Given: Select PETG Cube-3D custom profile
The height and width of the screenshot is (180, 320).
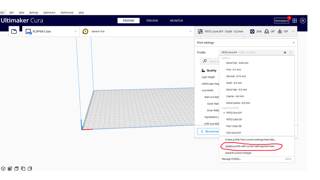Looking at the screenshot, I should (x=257, y=120).
